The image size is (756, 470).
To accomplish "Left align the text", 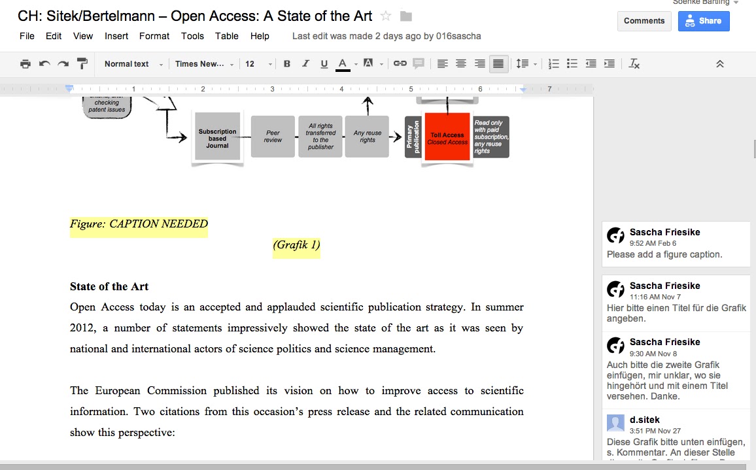I will click(x=442, y=63).
